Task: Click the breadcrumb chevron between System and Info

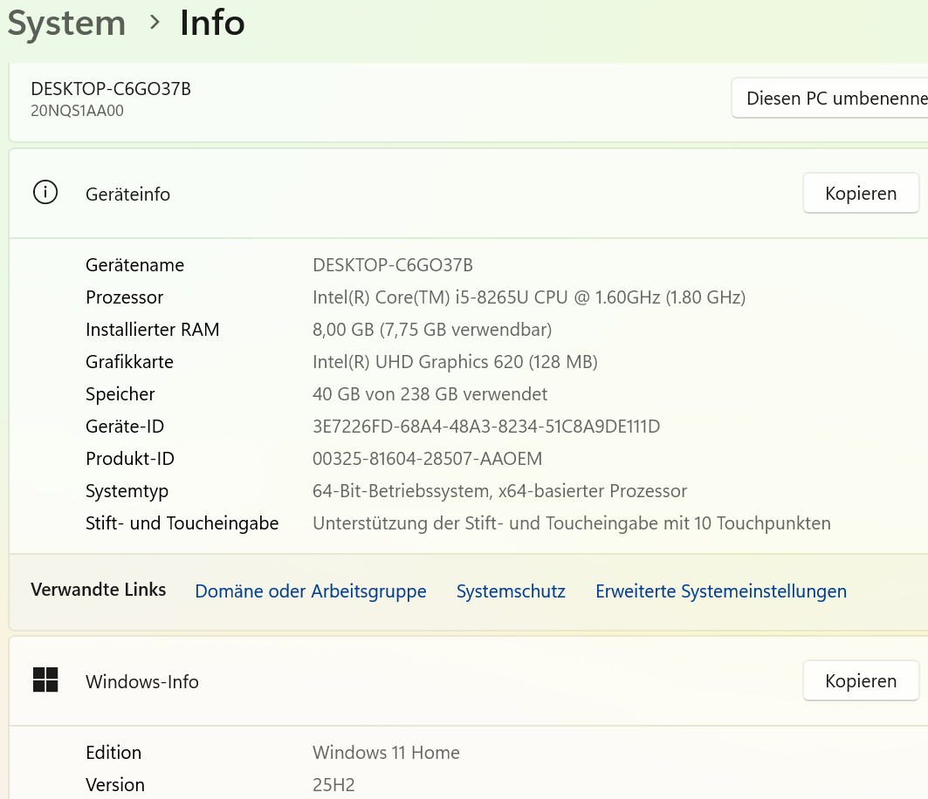Action: tap(155, 23)
